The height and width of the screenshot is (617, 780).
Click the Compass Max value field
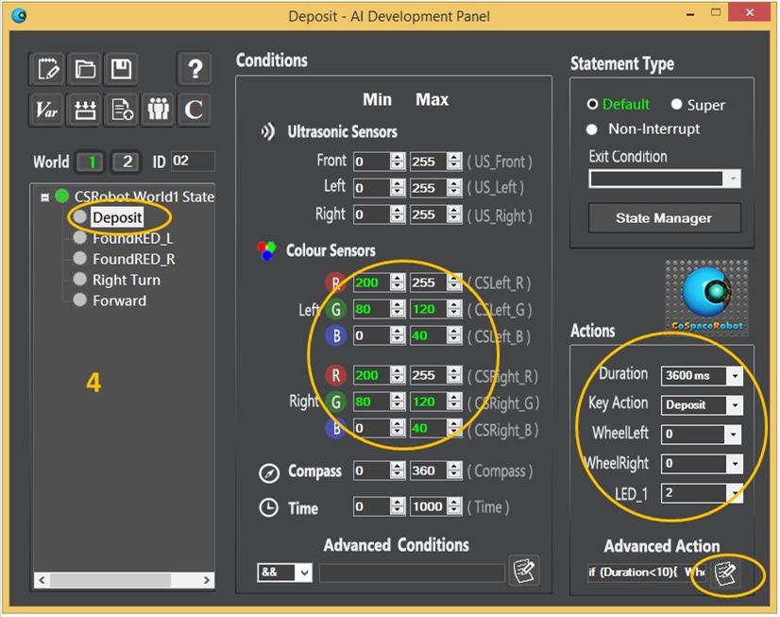pyautogui.click(x=426, y=471)
